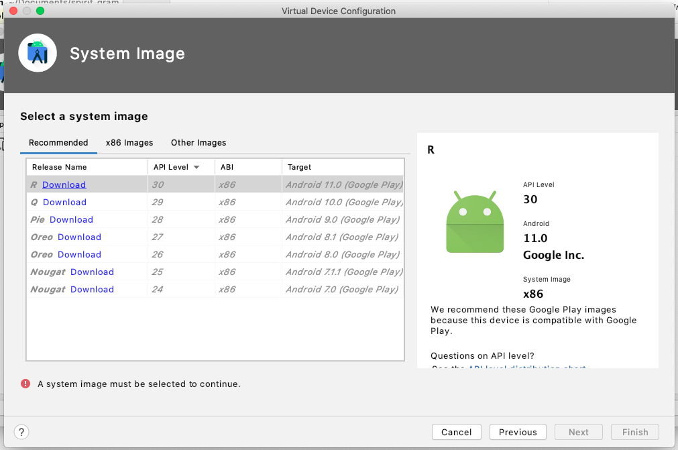This screenshot has height=450, width=678.
Task: Click the Google Inc. vendor text
Action: [x=553, y=255]
